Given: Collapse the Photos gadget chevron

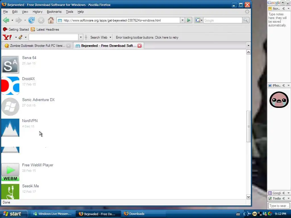Looking at the screenshot, I should pos(284,85).
